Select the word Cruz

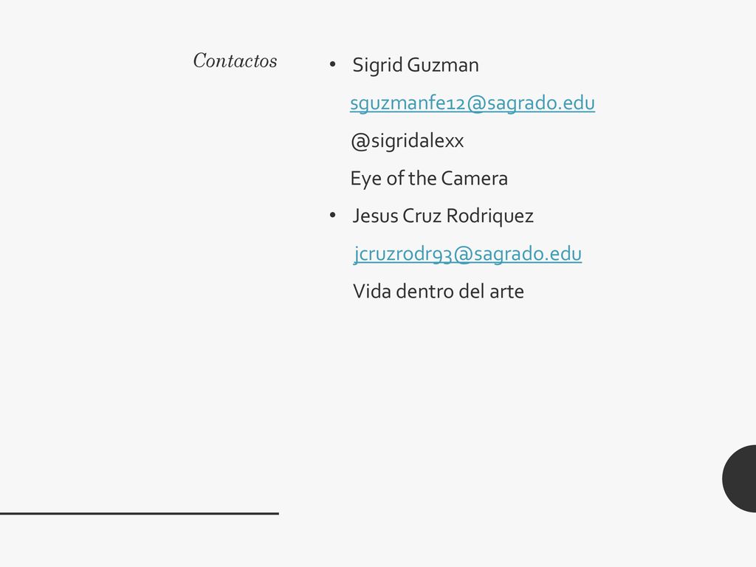click(422, 216)
